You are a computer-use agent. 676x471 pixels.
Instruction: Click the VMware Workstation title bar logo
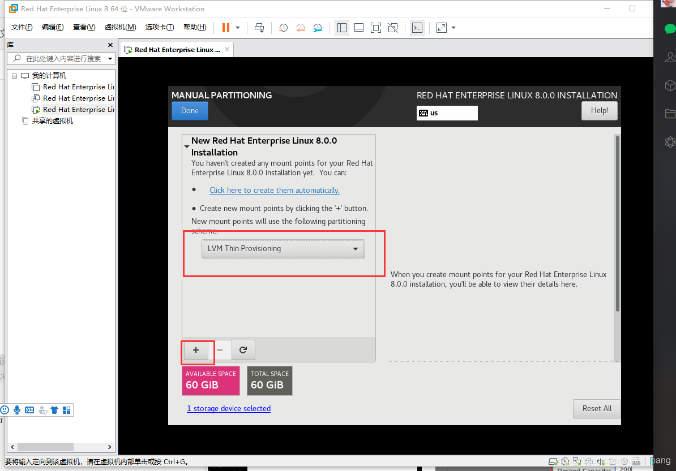(x=14, y=8)
